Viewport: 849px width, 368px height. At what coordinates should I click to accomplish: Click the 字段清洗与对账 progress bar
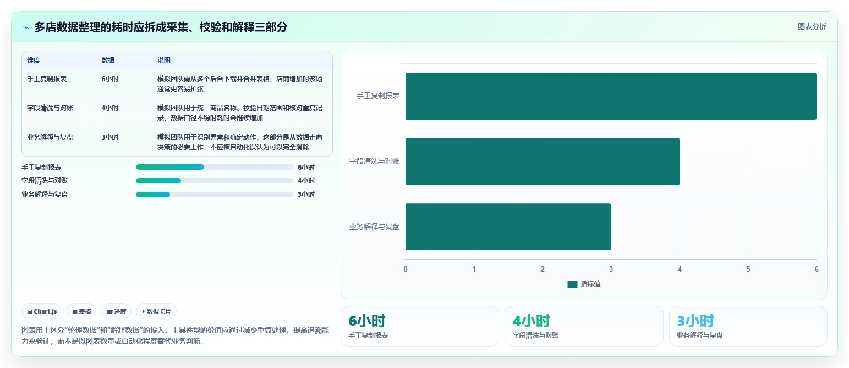[x=215, y=181]
